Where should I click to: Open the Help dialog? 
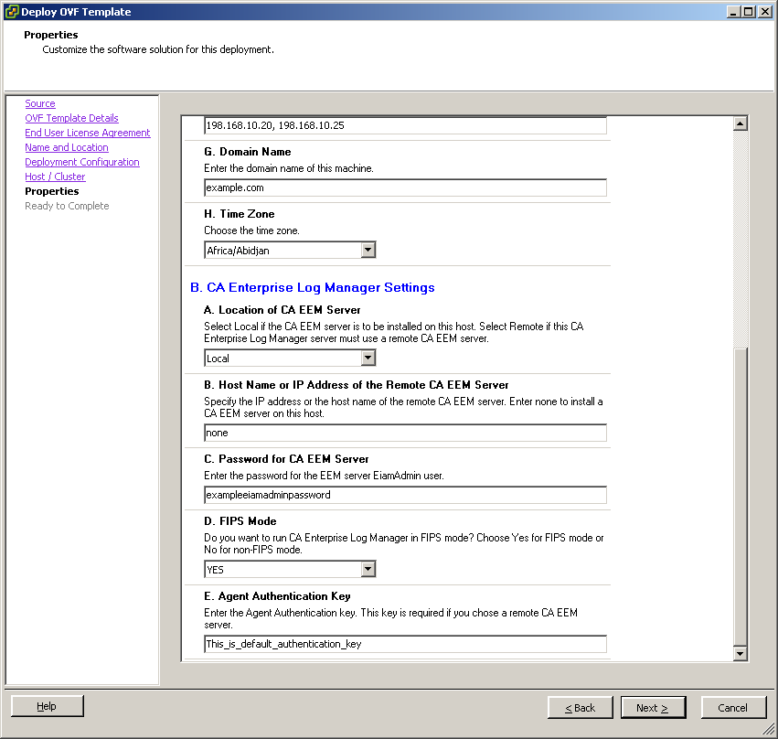[46, 705]
